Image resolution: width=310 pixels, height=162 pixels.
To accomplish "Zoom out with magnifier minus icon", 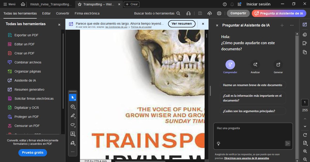I will (305, 159).
